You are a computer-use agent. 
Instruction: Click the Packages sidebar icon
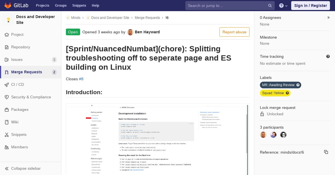click(x=7, y=110)
